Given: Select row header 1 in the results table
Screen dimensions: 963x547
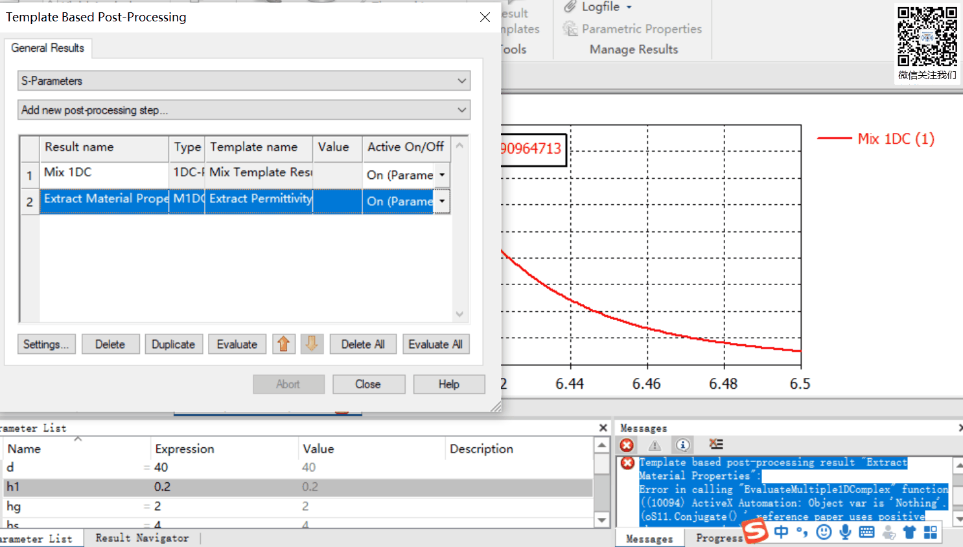Looking at the screenshot, I should [30, 175].
